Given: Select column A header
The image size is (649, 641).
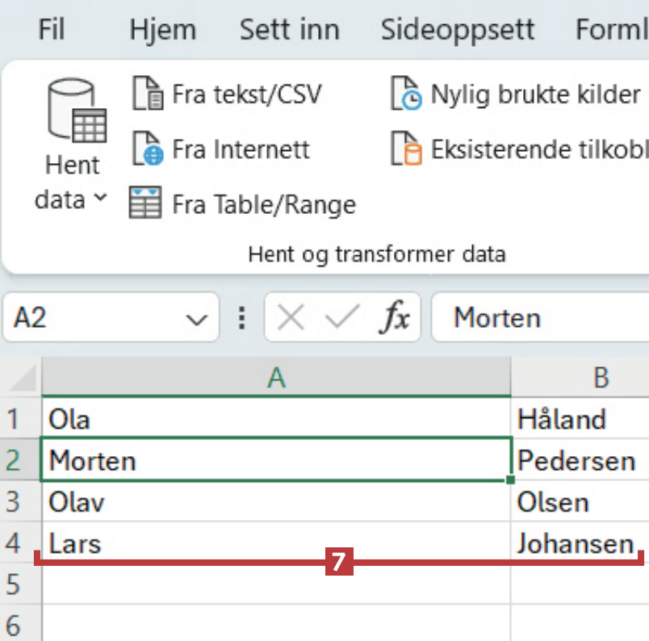Looking at the screenshot, I should (x=276, y=377).
